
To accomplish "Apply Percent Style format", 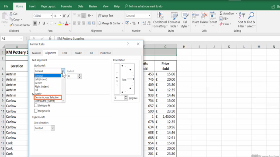I will point(134,23).
